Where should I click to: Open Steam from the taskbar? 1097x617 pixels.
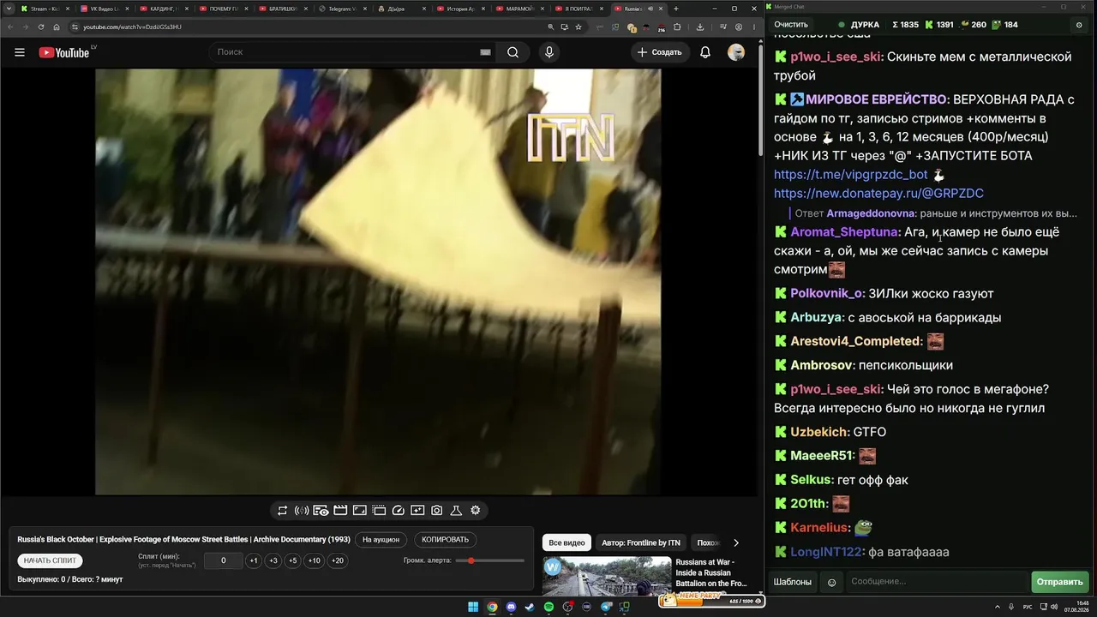(x=530, y=608)
